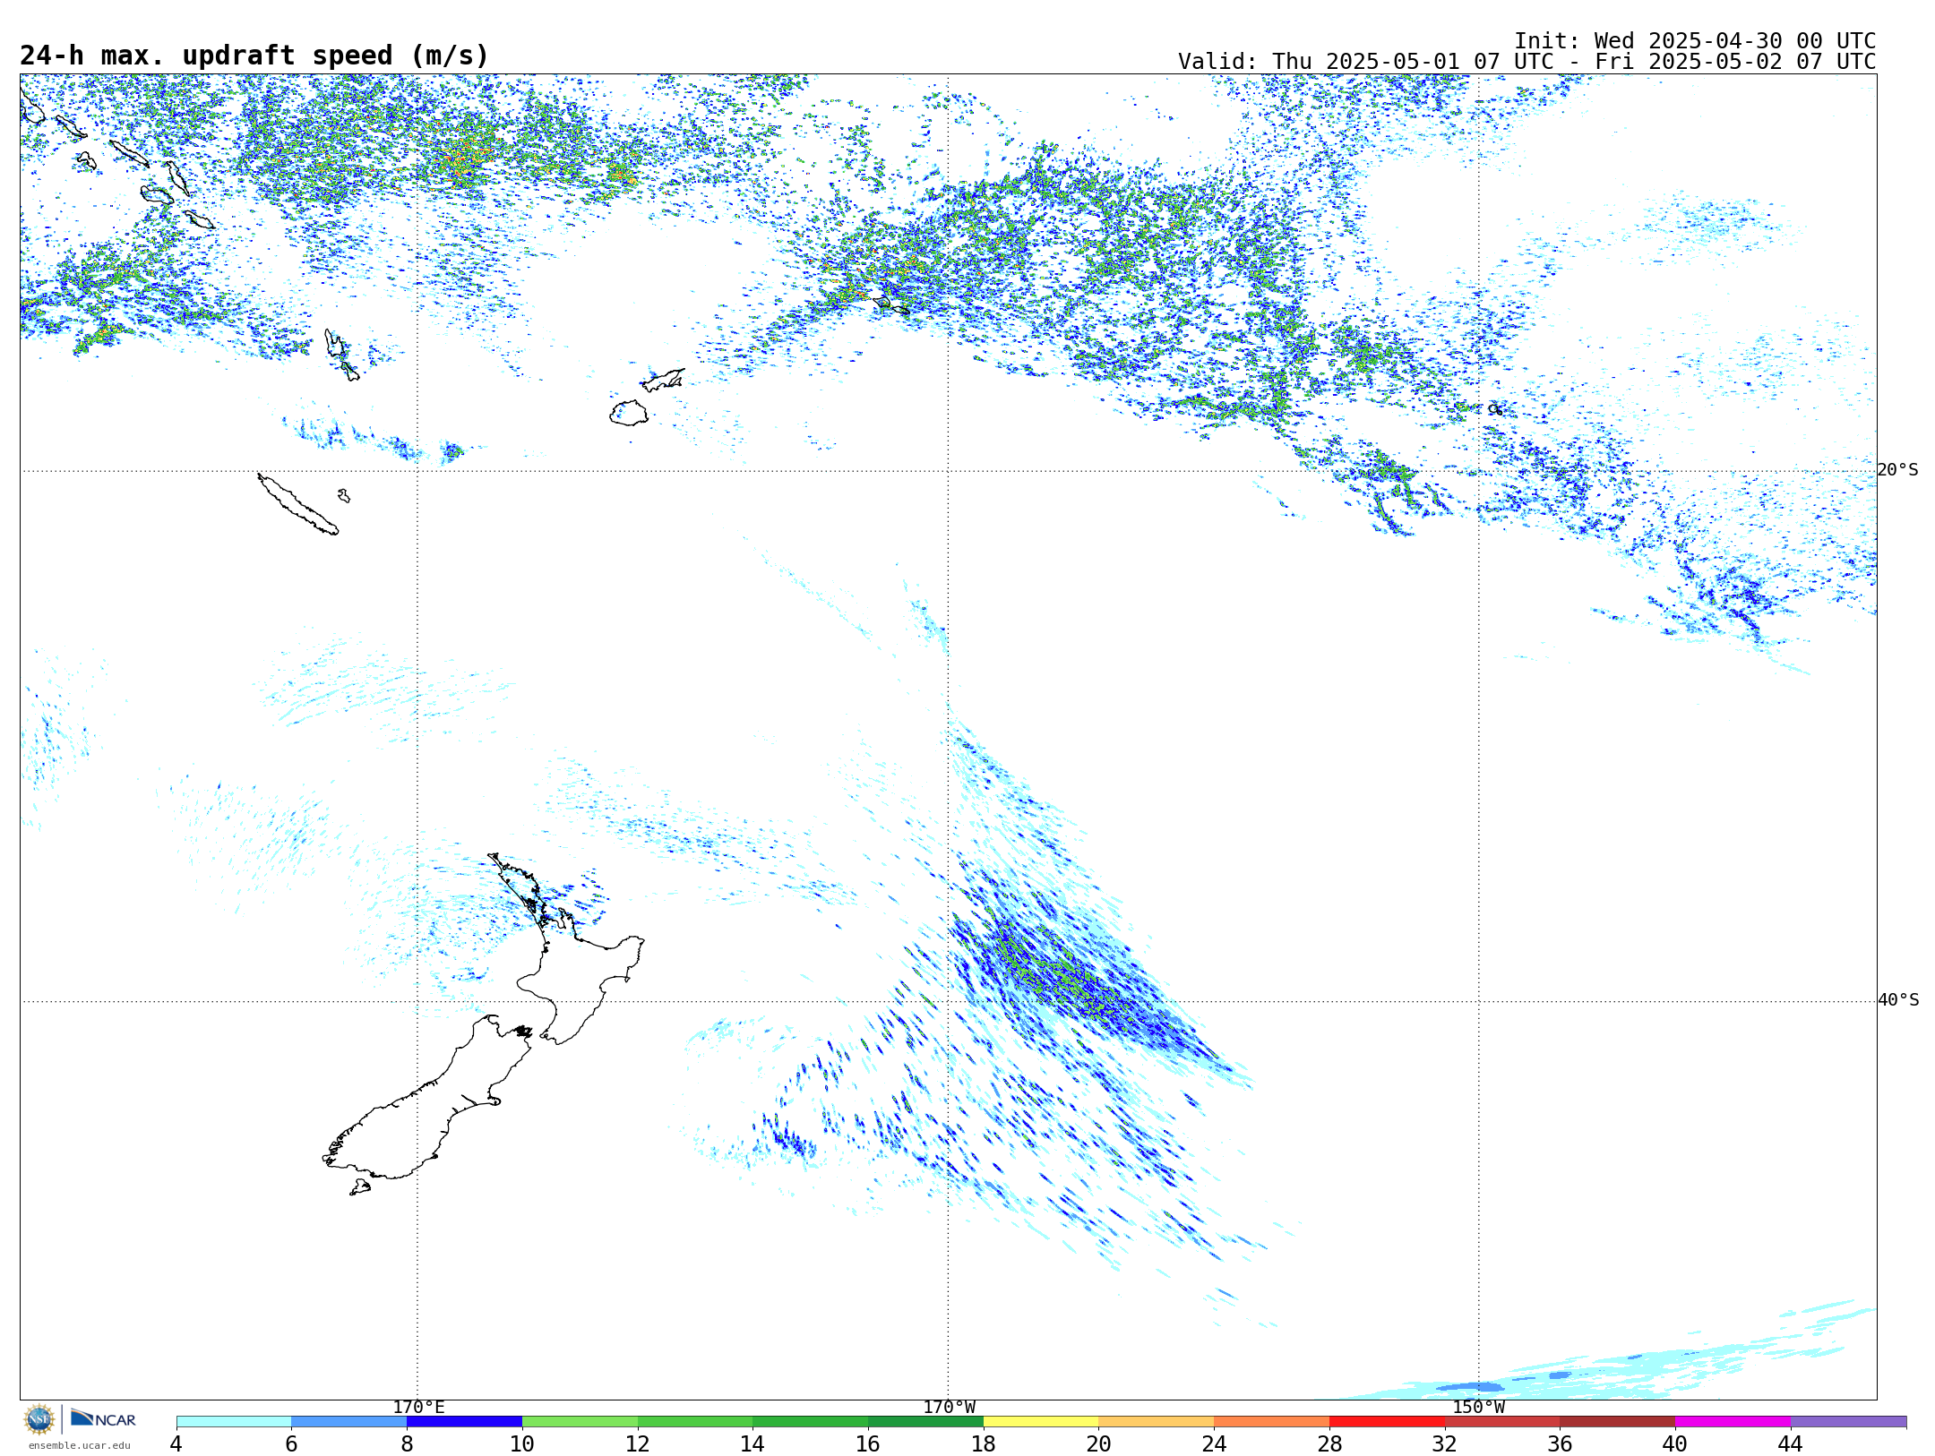
Task: Click the 40°S latitude label
Action: pos(1898,1000)
